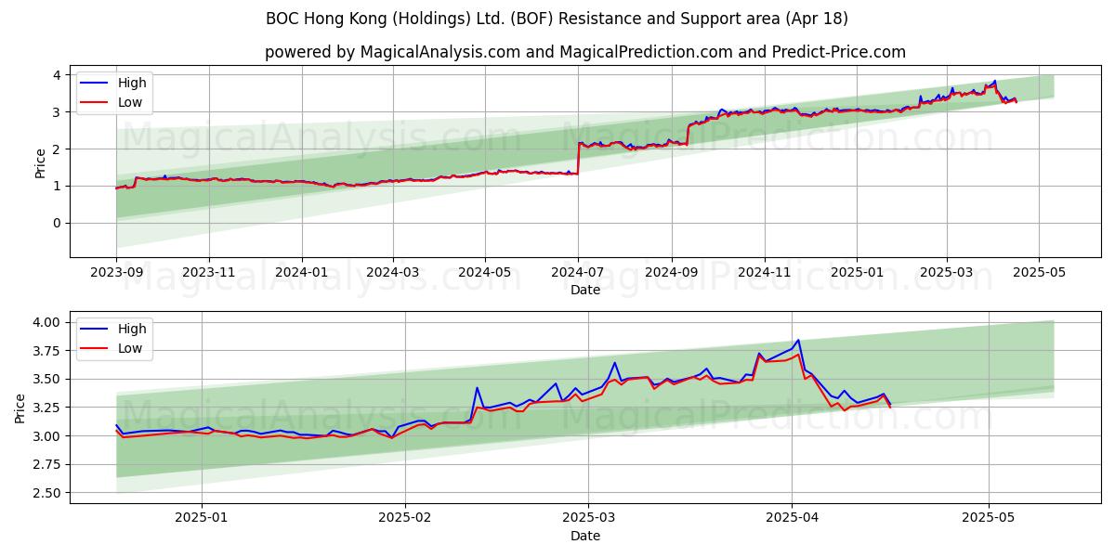Screen dimensions: 1115x557
Task: Click the '2024-01' tick label
Action: click(302, 273)
